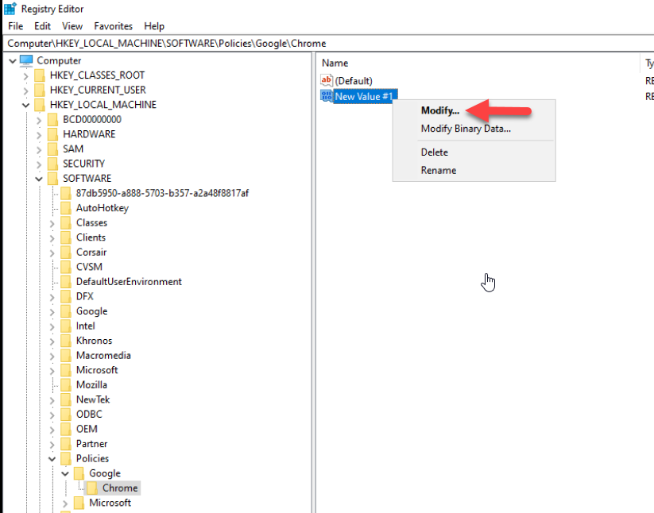
Task: Expand the Classes key
Action: (52, 223)
